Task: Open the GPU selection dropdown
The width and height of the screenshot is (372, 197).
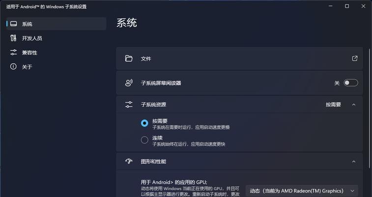Action: click(x=302, y=191)
